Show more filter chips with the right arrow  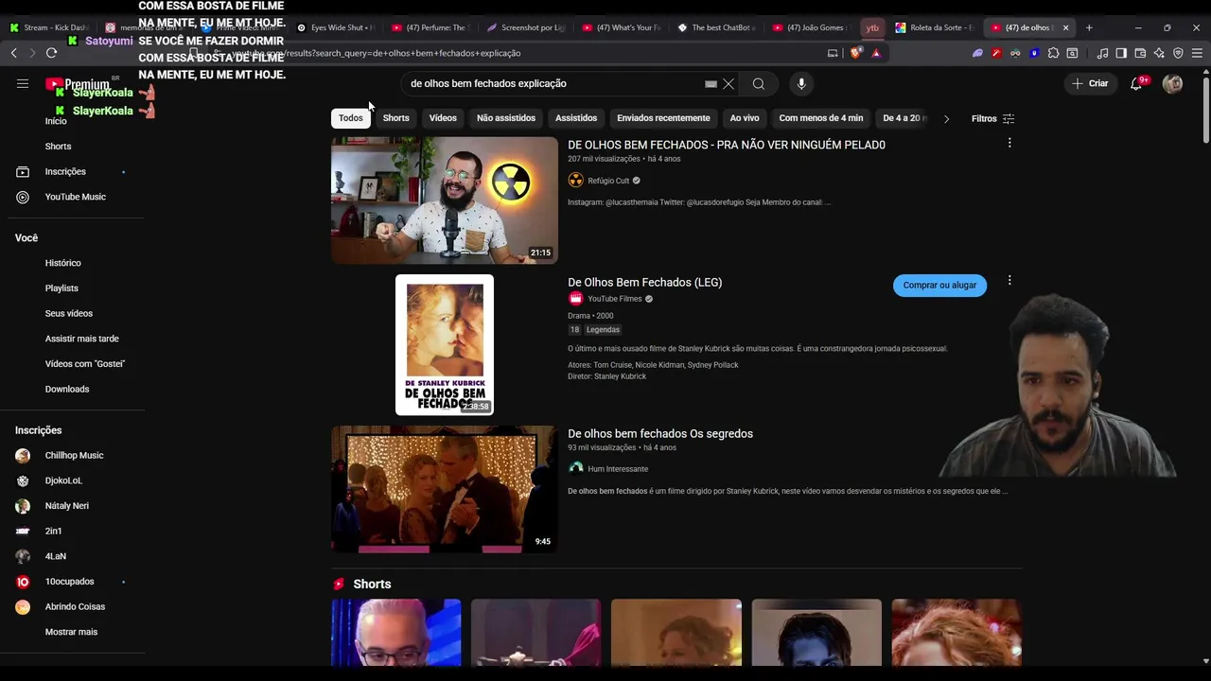pyautogui.click(x=946, y=119)
